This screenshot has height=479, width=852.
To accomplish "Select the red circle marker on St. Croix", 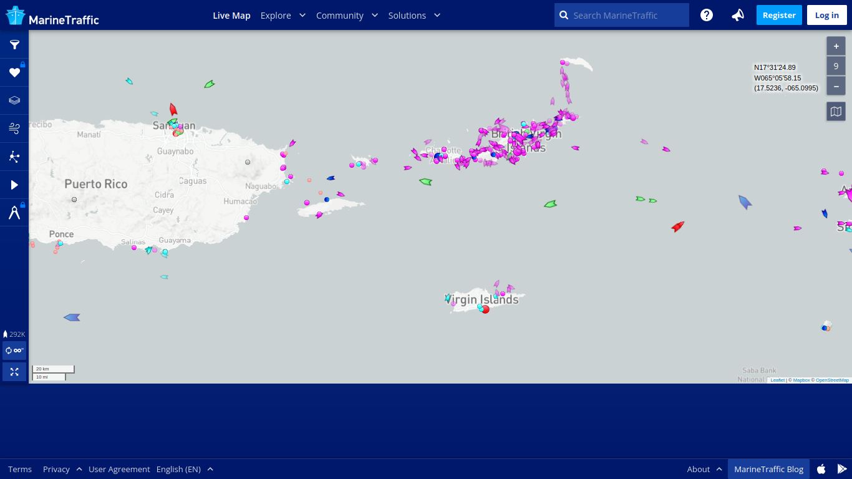I will click(x=485, y=309).
